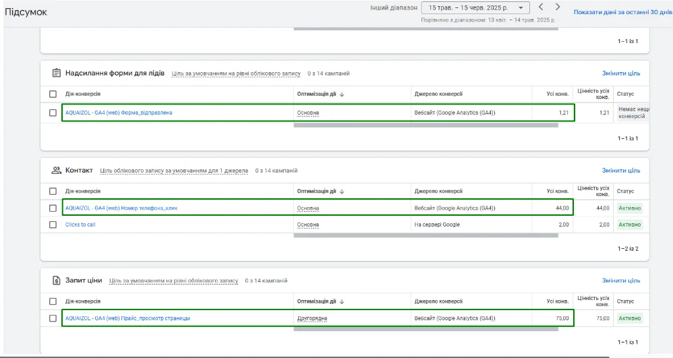Screen dimensions: 673x358
Task: Click Дія-конверсія header in Запит ціни table
Action: (83, 301)
